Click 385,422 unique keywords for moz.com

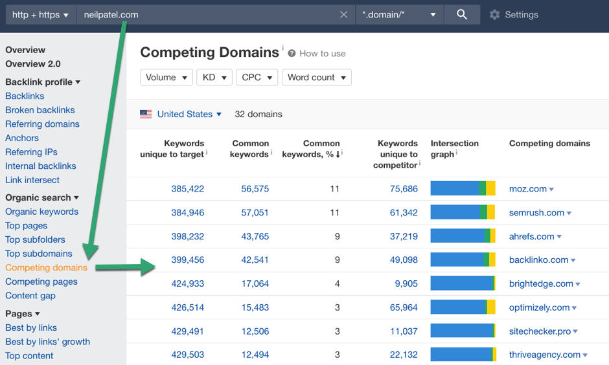coord(188,189)
